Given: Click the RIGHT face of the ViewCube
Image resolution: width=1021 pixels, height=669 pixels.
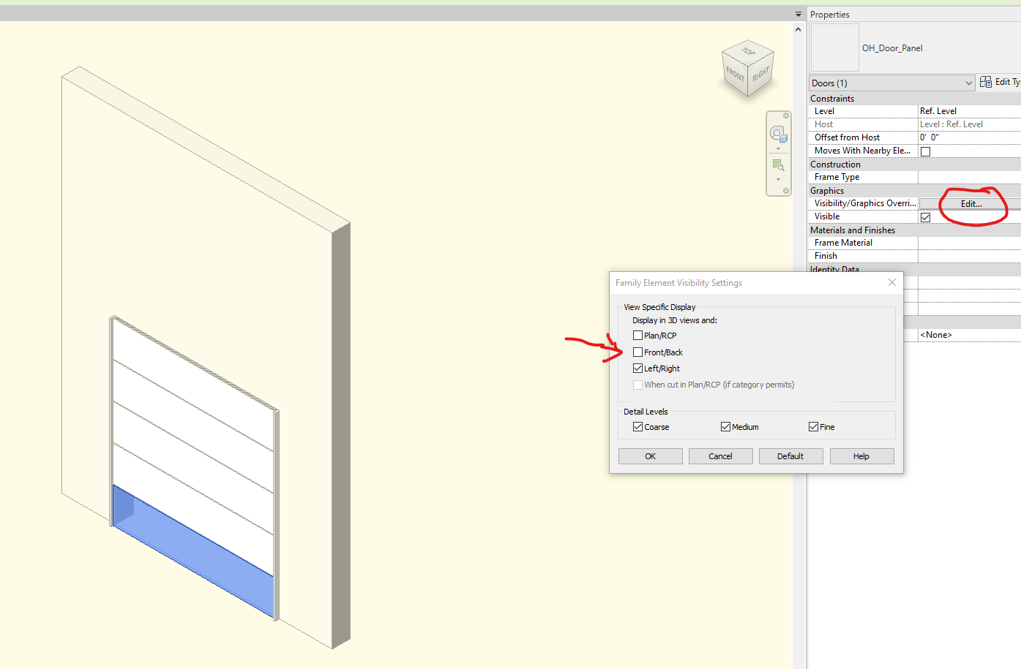Looking at the screenshot, I should [761, 75].
